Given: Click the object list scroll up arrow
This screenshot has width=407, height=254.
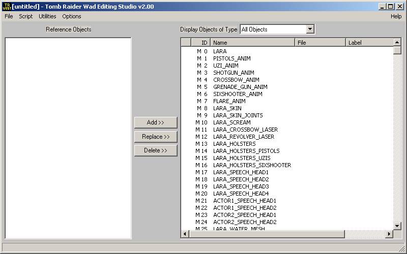Looking at the screenshot, I should coord(397,42).
